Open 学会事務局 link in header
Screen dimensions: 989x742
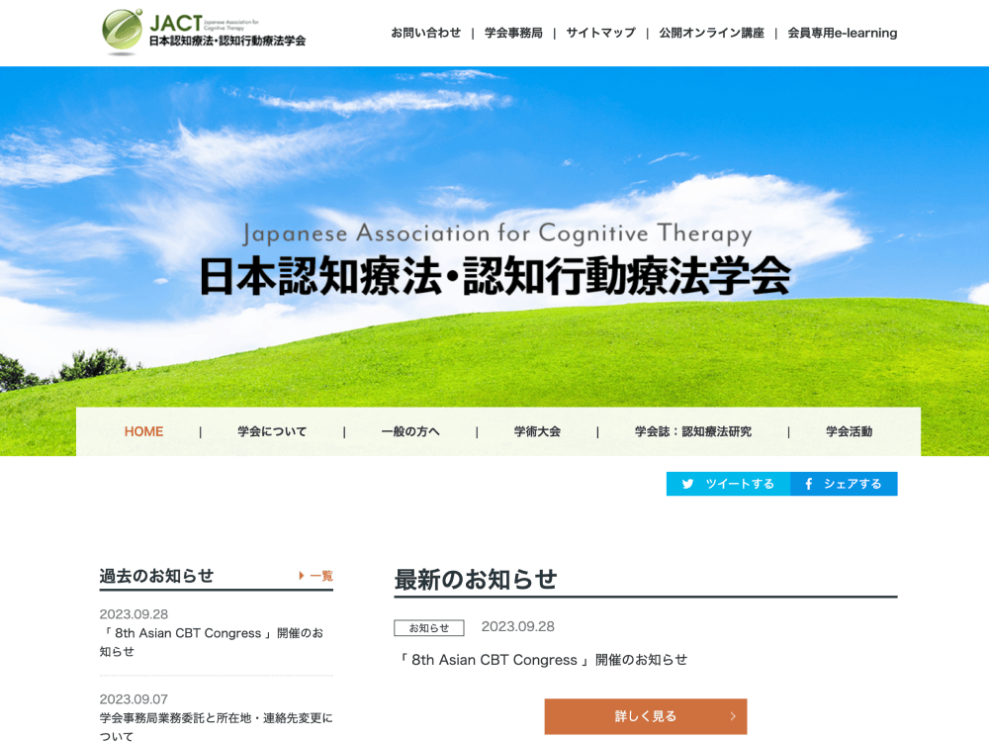(513, 33)
